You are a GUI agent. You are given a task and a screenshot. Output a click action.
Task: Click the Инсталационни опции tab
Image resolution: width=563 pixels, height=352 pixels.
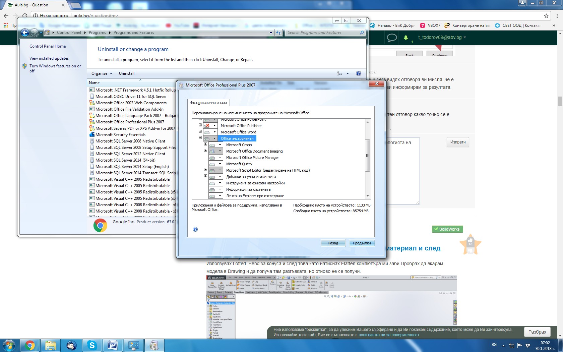(x=208, y=103)
